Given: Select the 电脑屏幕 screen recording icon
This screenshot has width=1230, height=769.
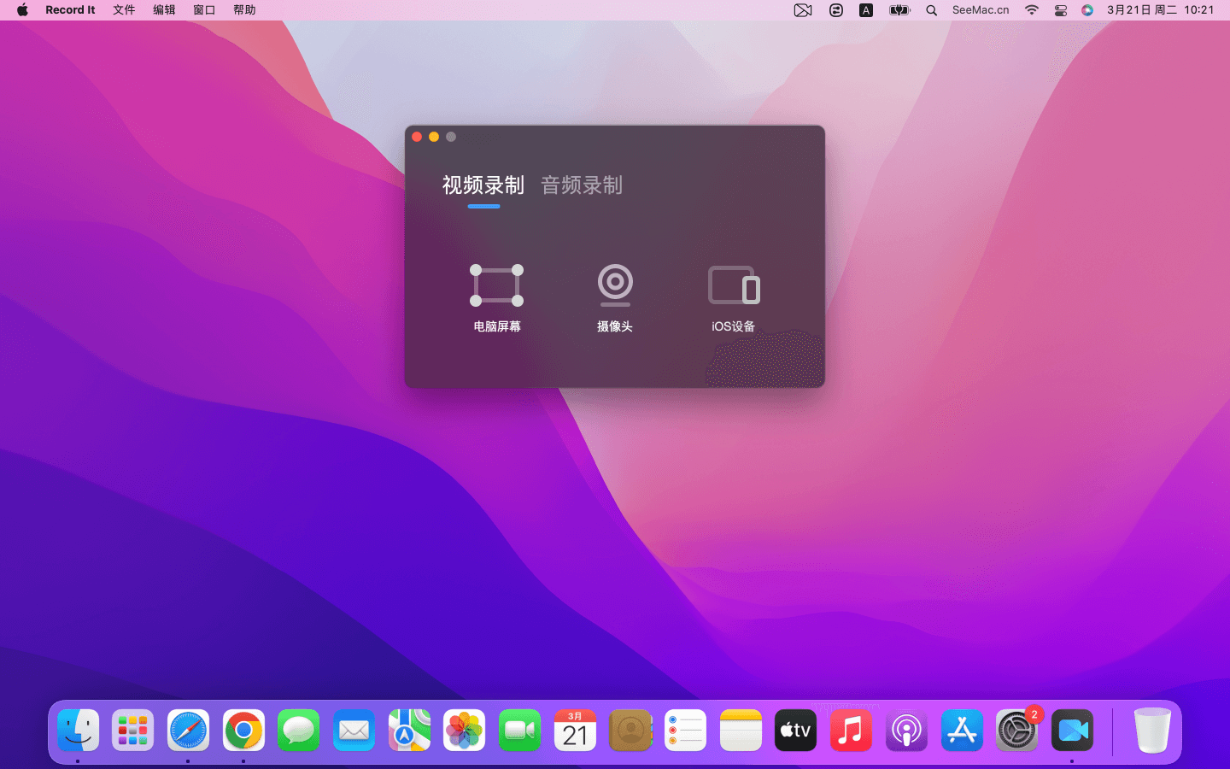Looking at the screenshot, I should pos(496,285).
